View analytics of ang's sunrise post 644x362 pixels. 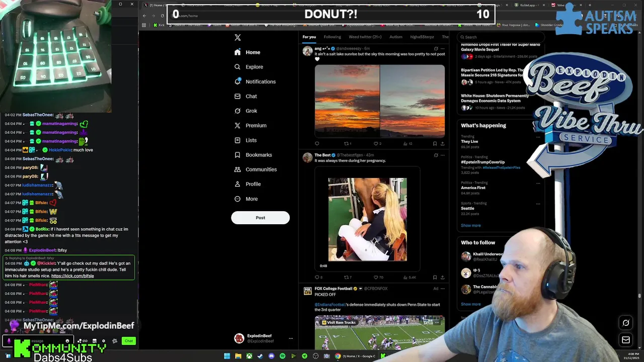[408, 144]
